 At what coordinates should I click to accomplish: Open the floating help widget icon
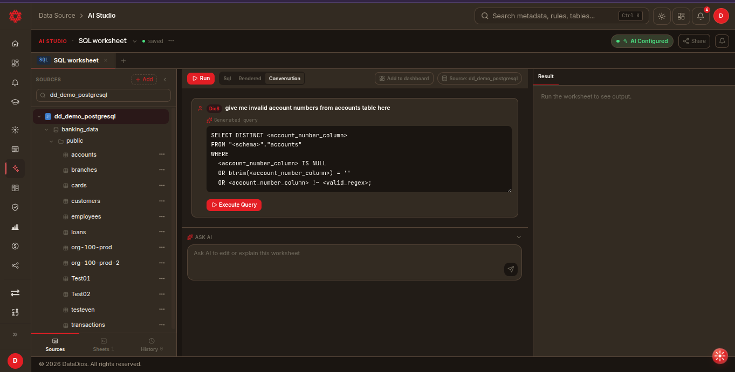[x=720, y=356]
